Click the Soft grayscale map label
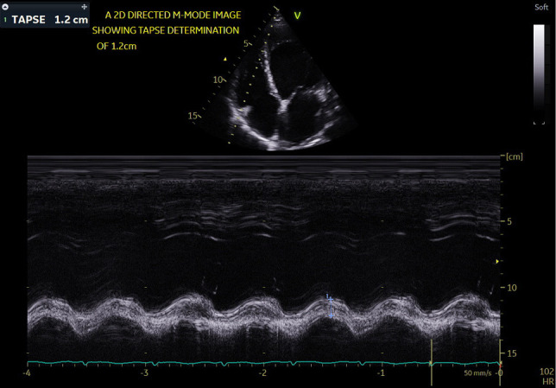 [541, 7]
